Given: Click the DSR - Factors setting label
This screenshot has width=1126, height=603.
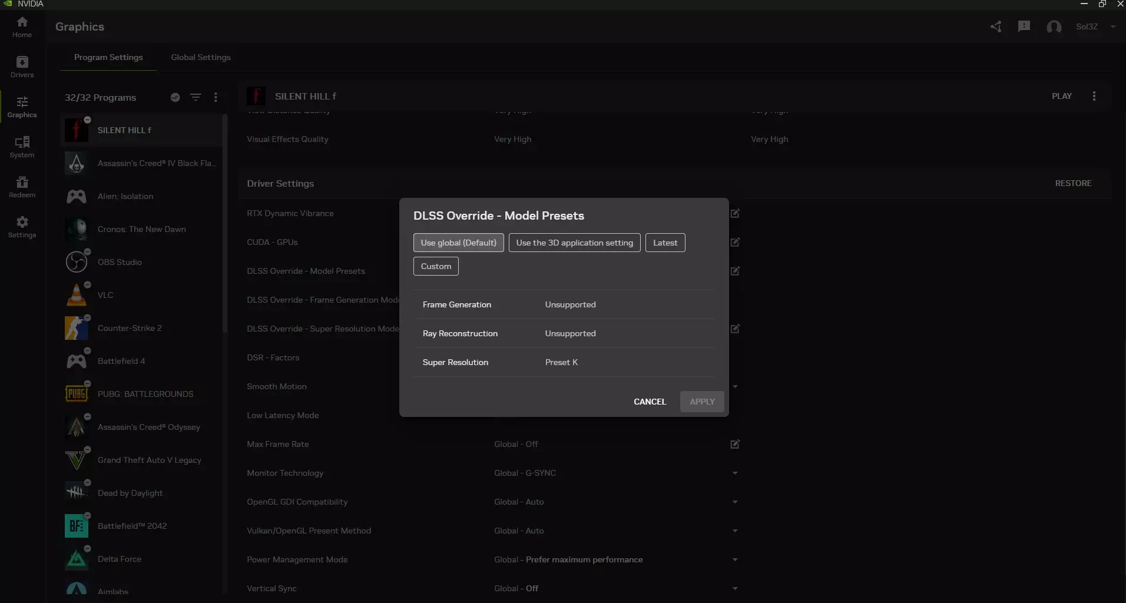Looking at the screenshot, I should click(x=273, y=357).
